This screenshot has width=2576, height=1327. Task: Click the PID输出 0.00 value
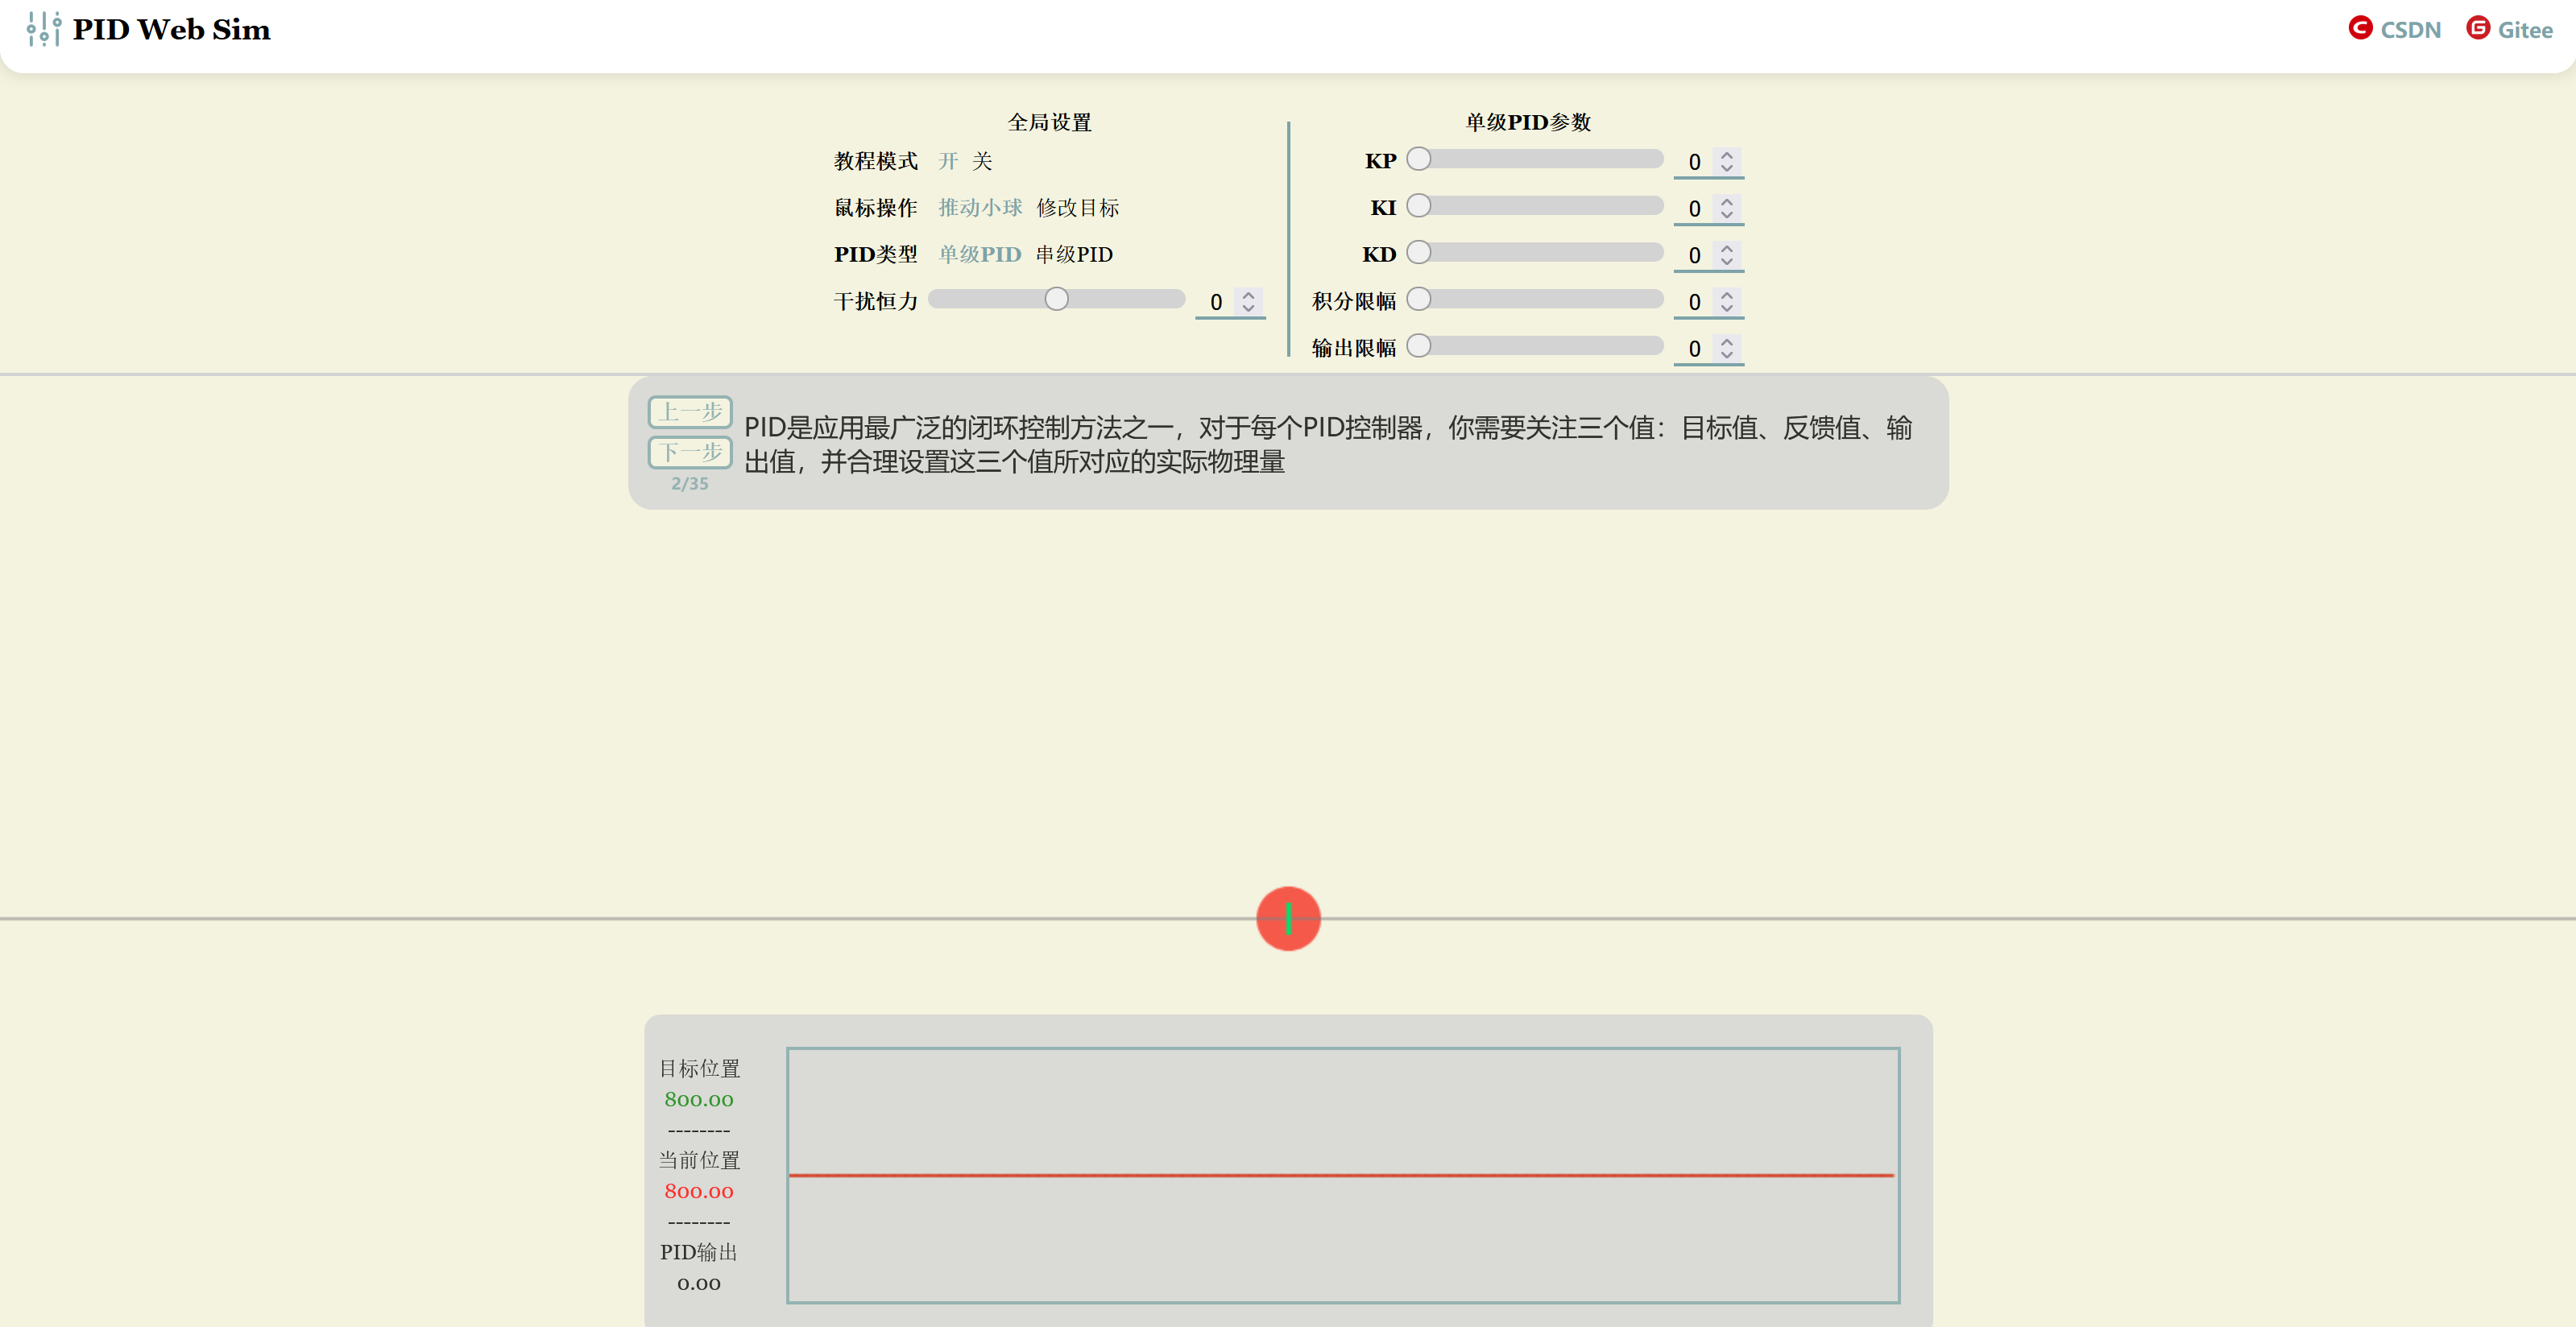699,1283
